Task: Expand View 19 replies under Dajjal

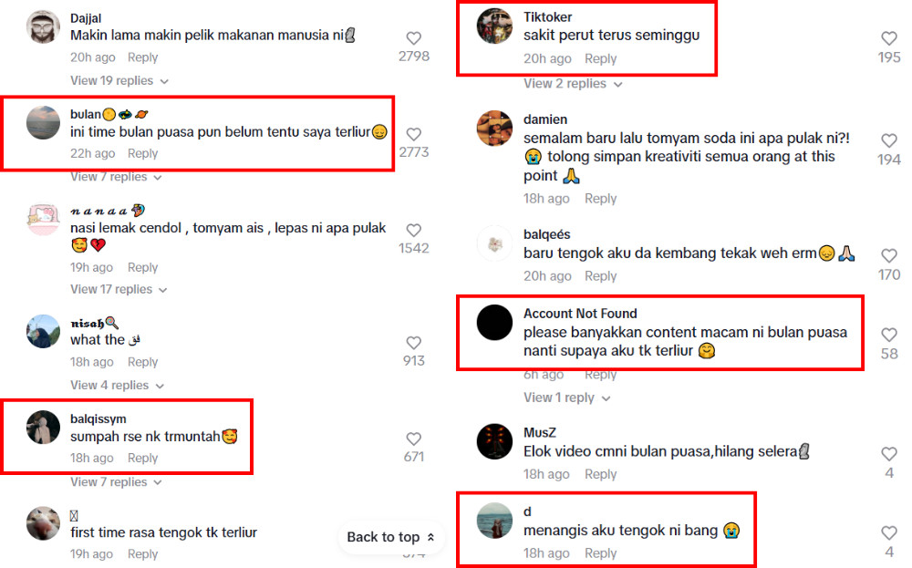Action: tap(119, 81)
